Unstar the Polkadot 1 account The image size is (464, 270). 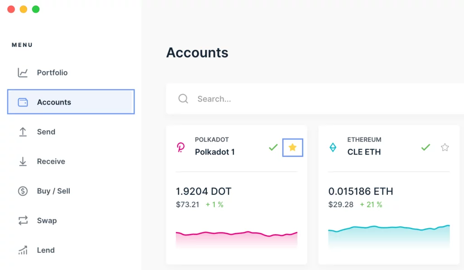point(292,147)
